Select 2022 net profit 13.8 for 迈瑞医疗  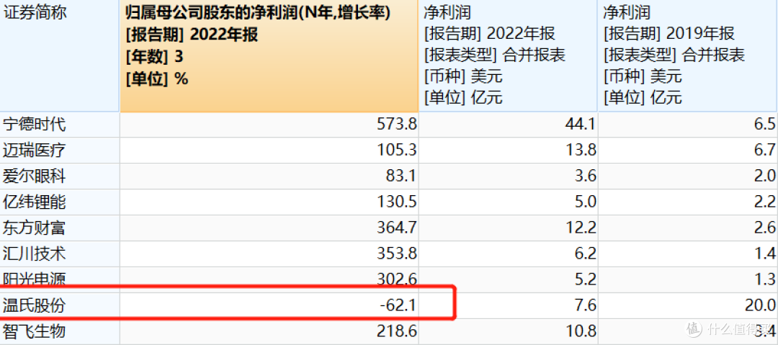[x=508, y=151]
